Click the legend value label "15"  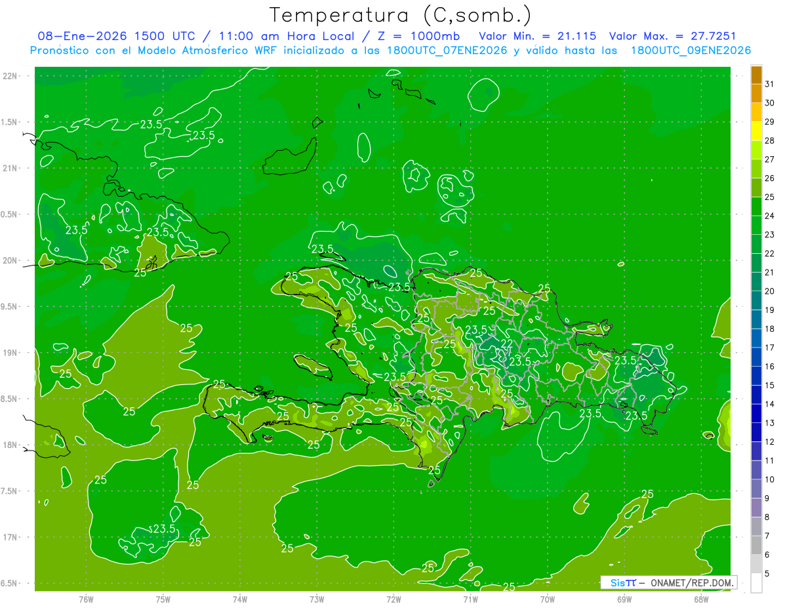769,385
